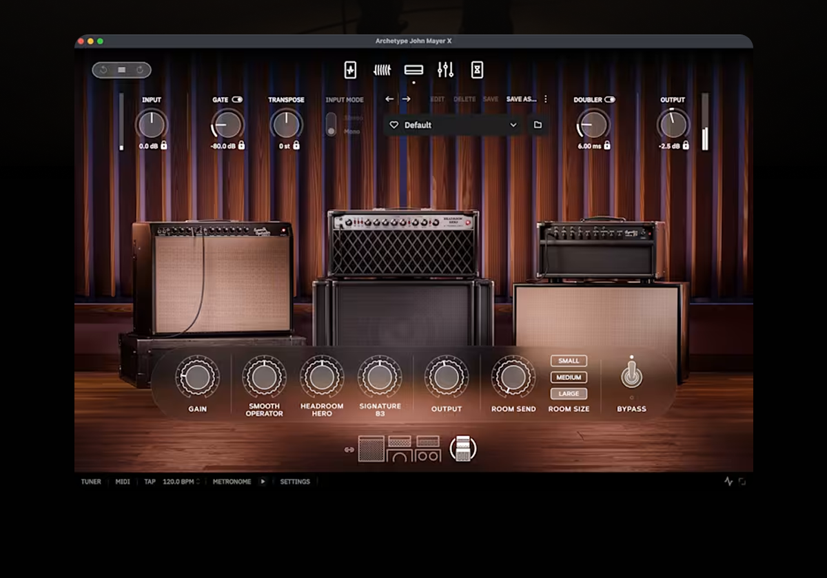Select the head with two-speaker cabinet icon

[x=428, y=449]
